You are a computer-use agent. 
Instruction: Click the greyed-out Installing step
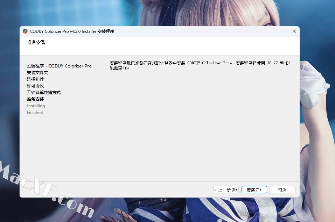[36, 106]
